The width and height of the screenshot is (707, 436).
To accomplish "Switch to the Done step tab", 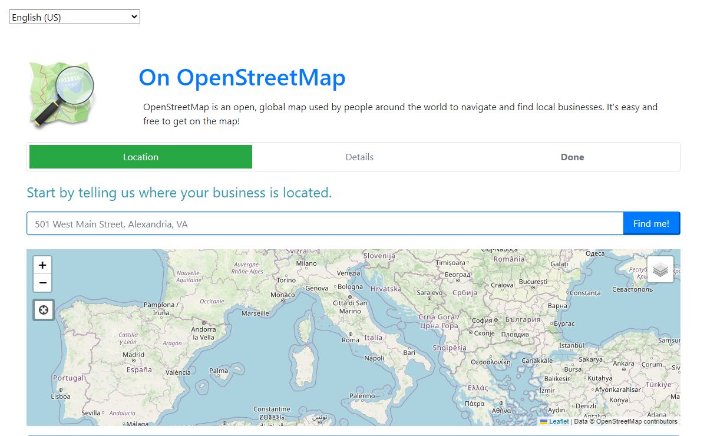I will 572,157.
